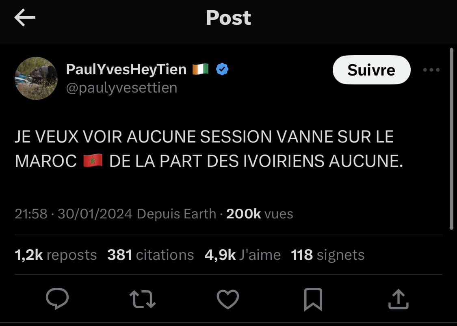View the 4,9k J'aime list
457x326 pixels.
(243, 255)
